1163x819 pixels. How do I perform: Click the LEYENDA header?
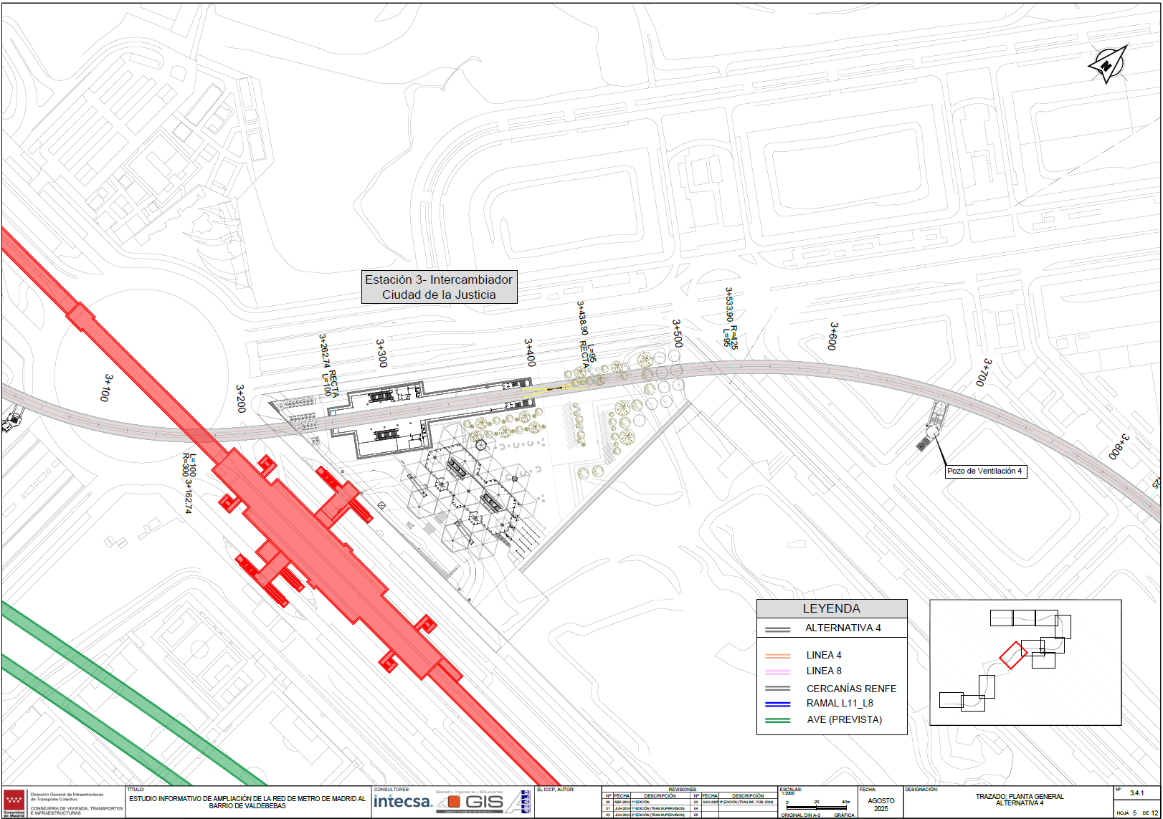[831, 608]
